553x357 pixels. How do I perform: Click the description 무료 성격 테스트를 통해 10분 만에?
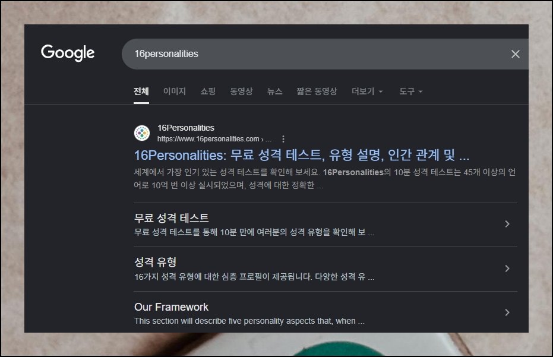(x=254, y=232)
